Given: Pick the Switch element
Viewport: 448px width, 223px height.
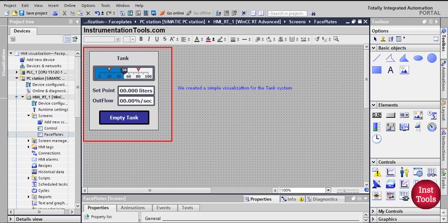Looking at the screenshot, I should [390, 127].
